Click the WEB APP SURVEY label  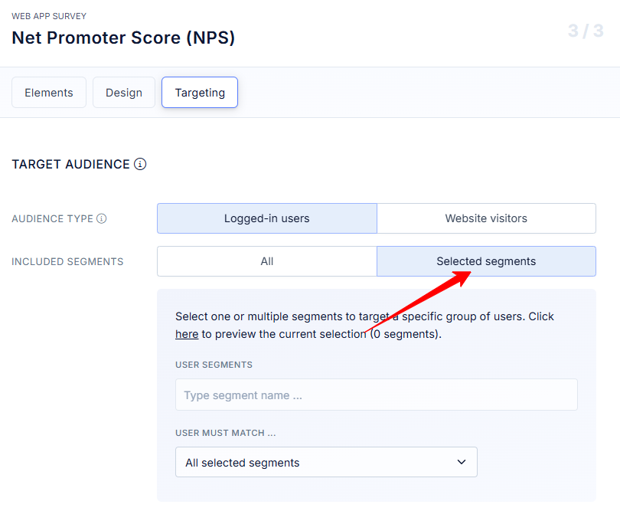[x=49, y=16]
